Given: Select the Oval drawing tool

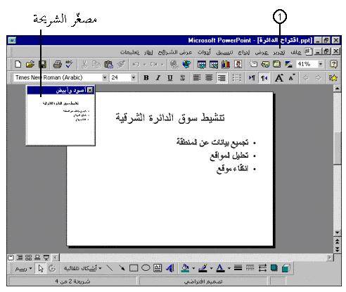Looking at the screenshot, I should pos(146,268).
